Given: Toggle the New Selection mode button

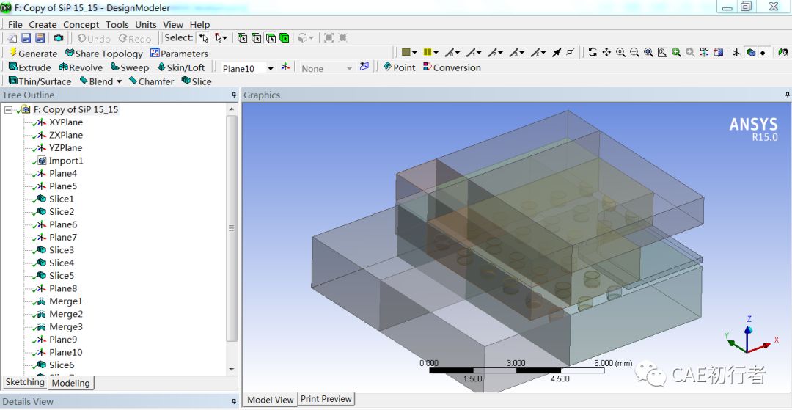Looking at the screenshot, I should pos(203,38).
